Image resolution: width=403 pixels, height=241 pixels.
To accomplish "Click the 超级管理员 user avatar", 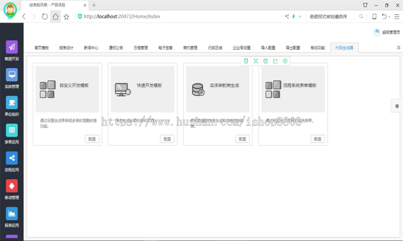I will click(x=377, y=32).
